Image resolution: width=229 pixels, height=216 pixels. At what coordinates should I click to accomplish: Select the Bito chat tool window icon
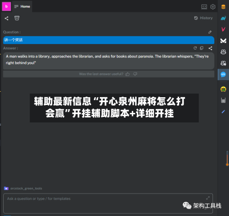tap(223, 74)
